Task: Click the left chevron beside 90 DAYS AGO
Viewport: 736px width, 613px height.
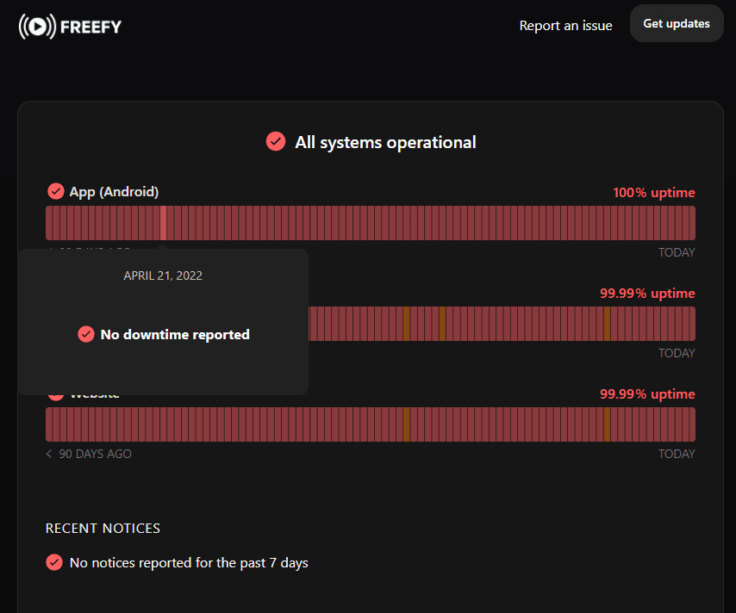Action: pos(49,454)
